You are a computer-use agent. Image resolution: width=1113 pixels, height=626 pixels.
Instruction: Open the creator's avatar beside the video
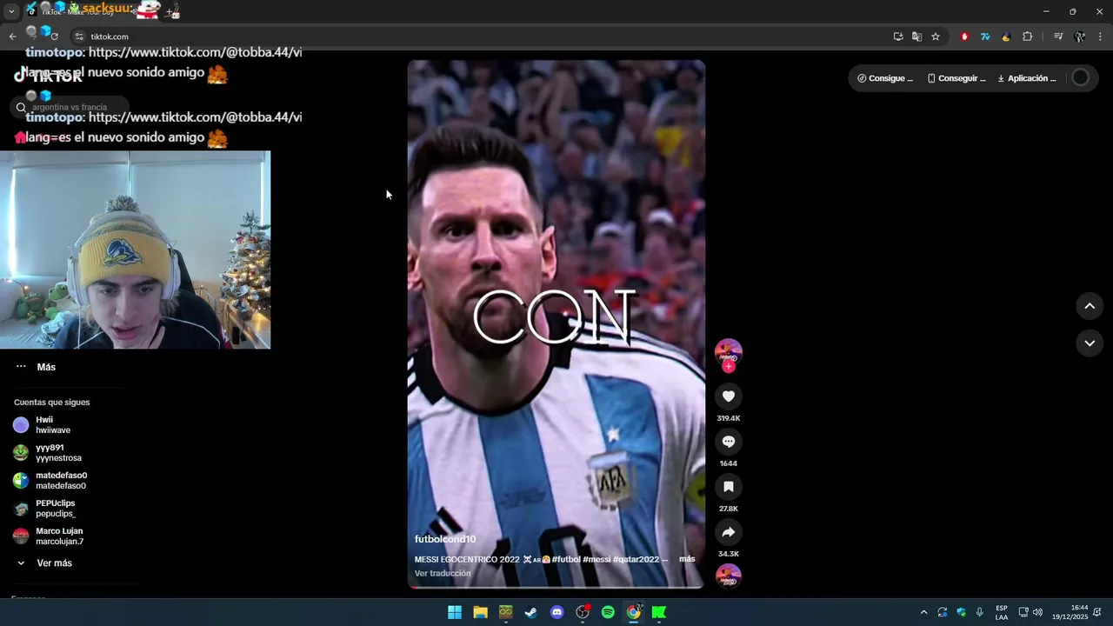pyautogui.click(x=729, y=352)
